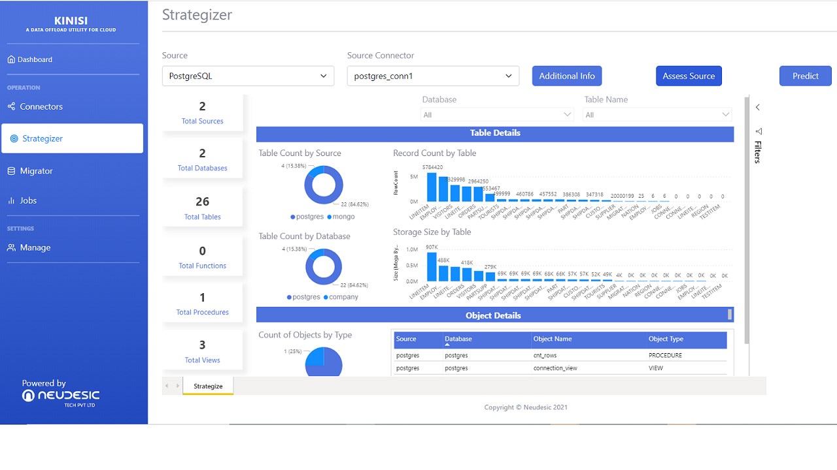Select the Strategizer target icon
Image resolution: width=837 pixels, height=470 pixels.
click(x=14, y=138)
